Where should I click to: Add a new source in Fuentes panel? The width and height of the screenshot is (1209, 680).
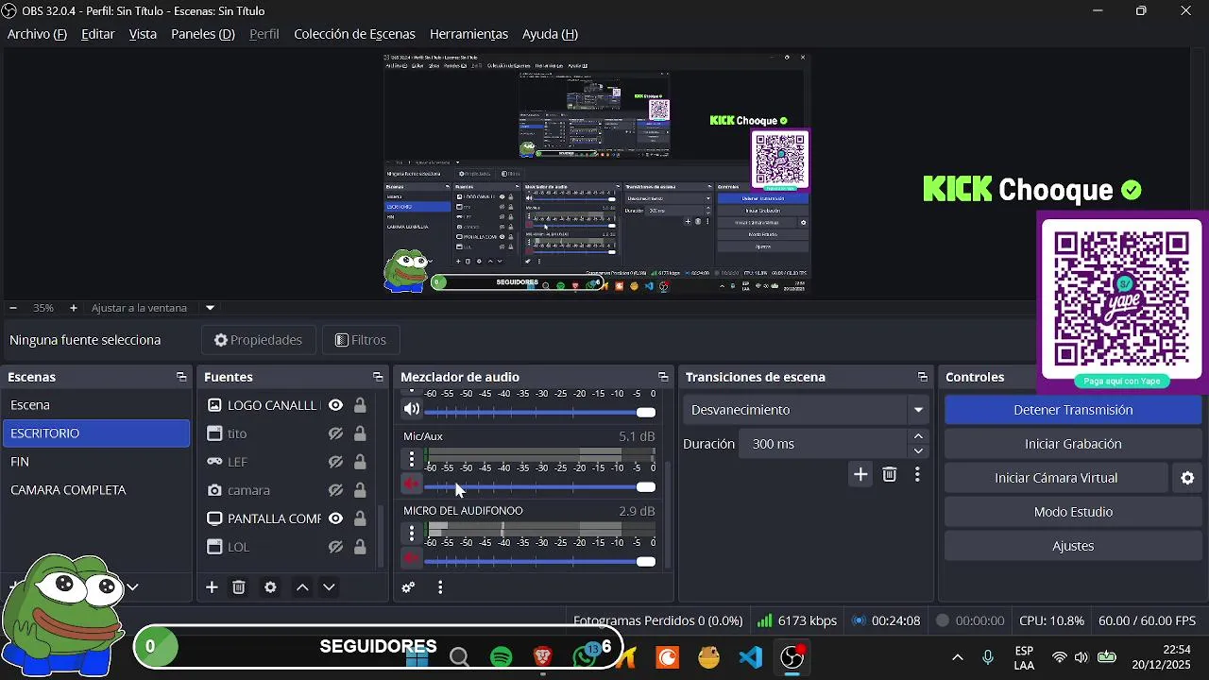point(212,587)
